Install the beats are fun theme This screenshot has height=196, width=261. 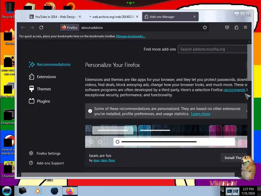point(234,158)
